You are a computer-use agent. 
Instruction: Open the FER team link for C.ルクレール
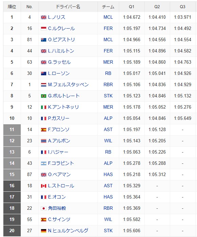click(x=108, y=28)
